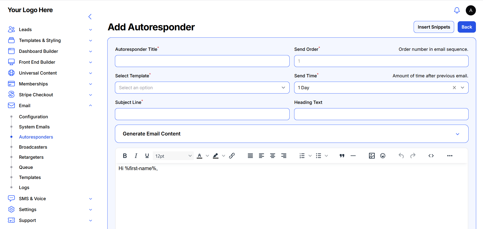Click the blue Back button
Screen dimensions: 483x229
(467, 27)
